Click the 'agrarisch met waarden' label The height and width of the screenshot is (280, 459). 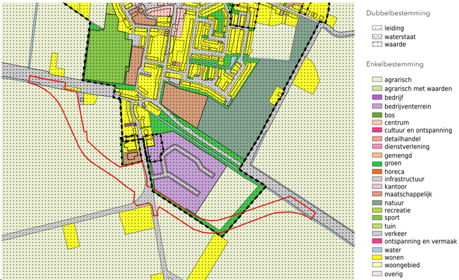click(x=418, y=89)
